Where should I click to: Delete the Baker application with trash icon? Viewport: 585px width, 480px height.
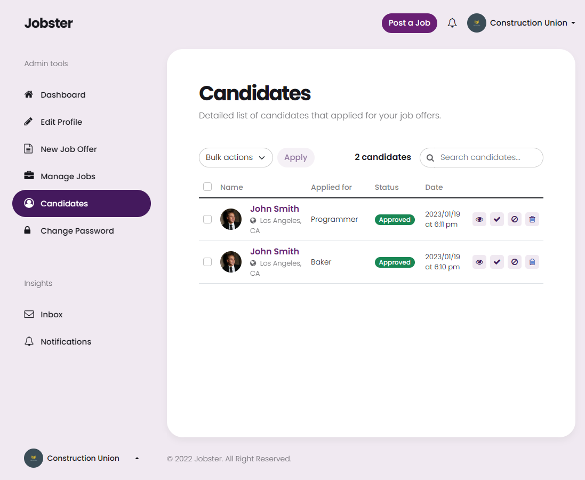532,262
